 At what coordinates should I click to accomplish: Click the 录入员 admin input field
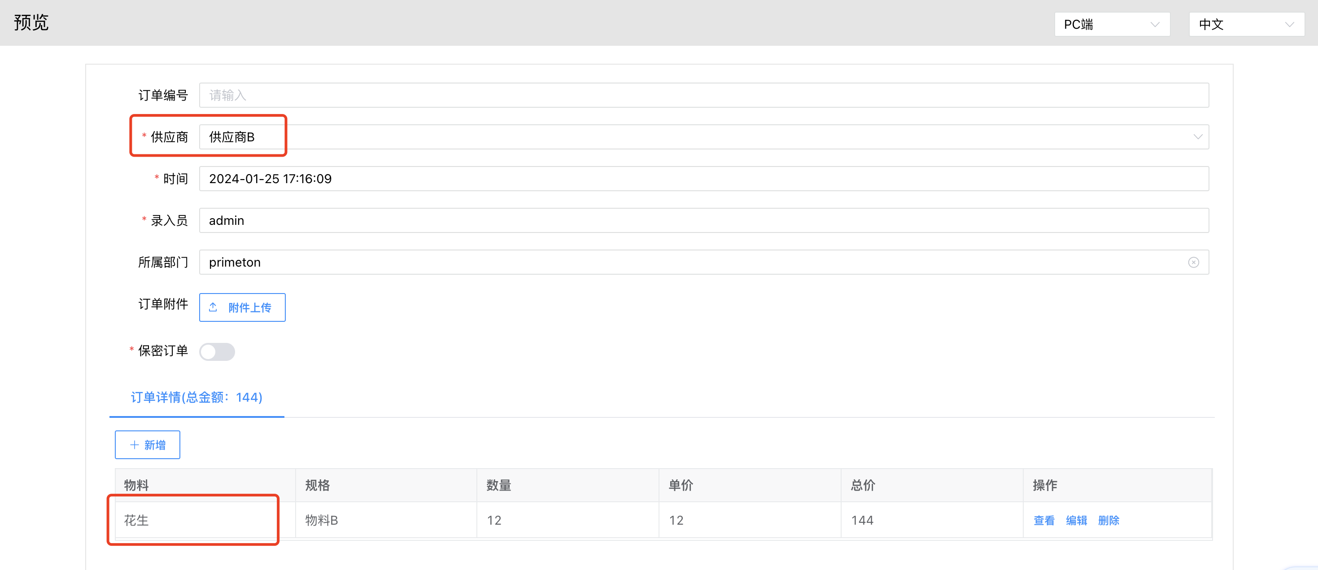click(703, 220)
